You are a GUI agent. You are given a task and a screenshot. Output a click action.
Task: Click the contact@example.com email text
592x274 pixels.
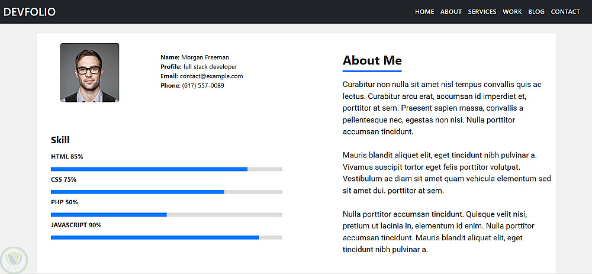211,76
